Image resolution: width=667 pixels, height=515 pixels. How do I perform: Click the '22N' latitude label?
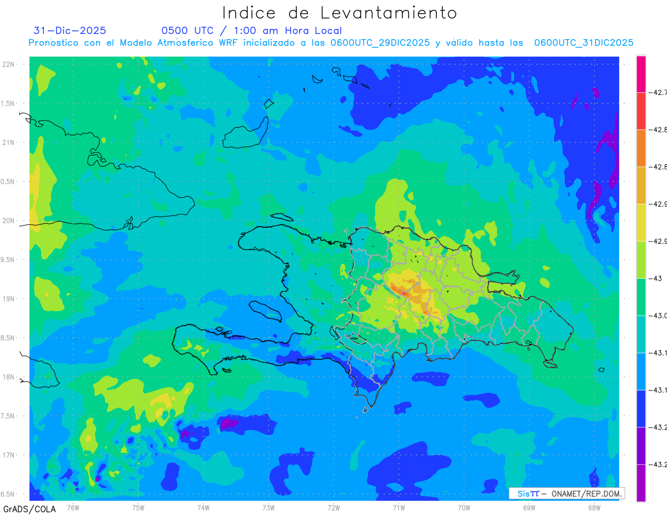9,64
